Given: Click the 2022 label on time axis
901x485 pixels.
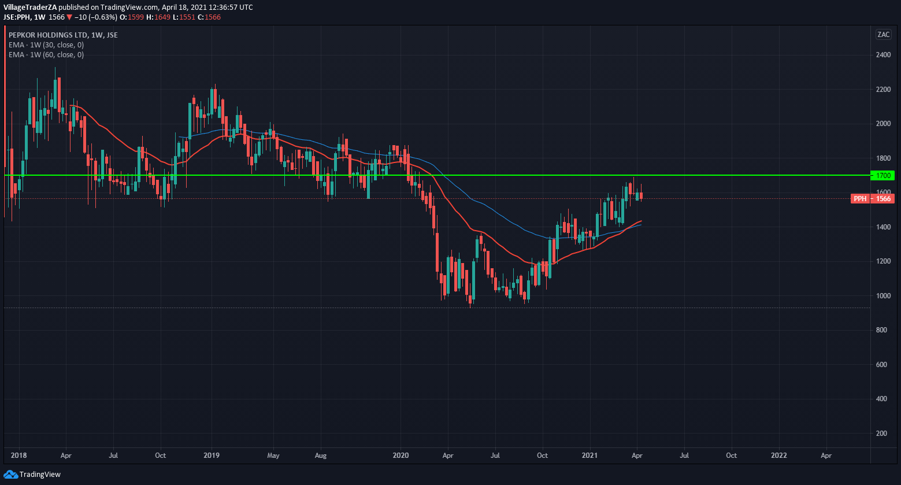Looking at the screenshot, I should [779, 456].
